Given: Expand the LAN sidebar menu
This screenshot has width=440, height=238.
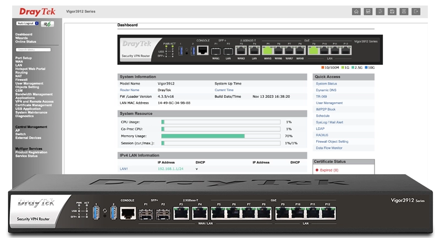Looking at the screenshot, I should tap(19, 65).
